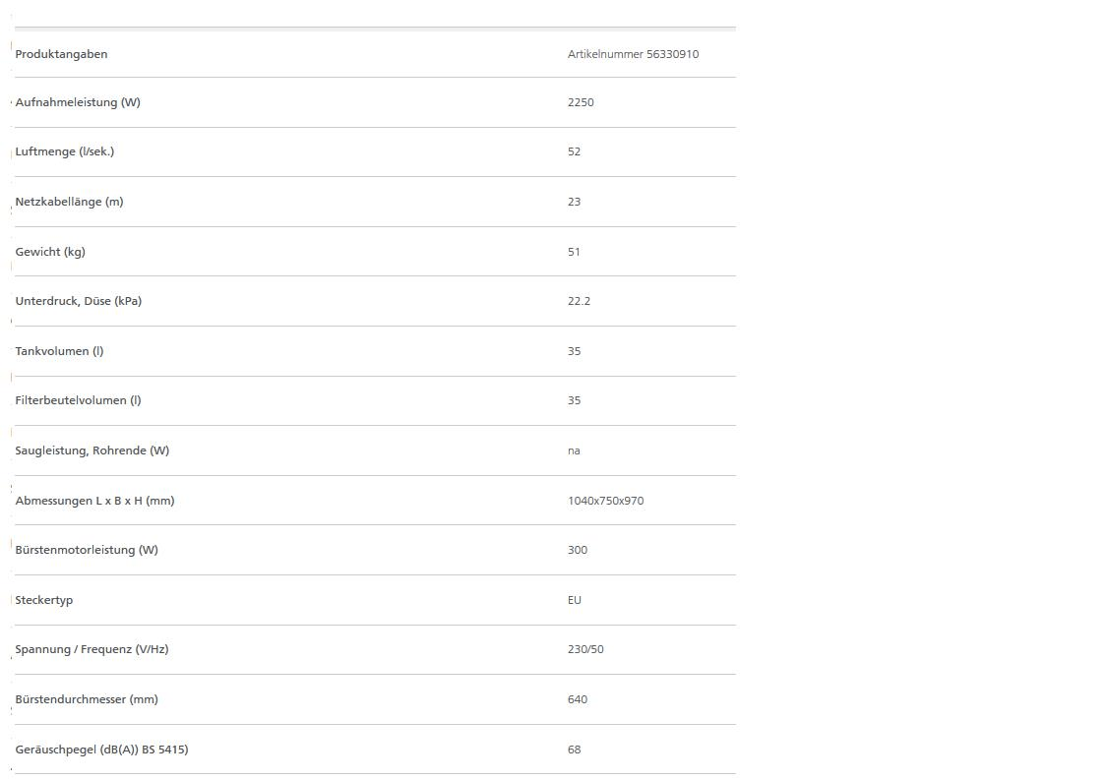The width and height of the screenshot is (1104, 780).
Task: Click the Netzkabellänge (m) label
Action: coord(69,202)
